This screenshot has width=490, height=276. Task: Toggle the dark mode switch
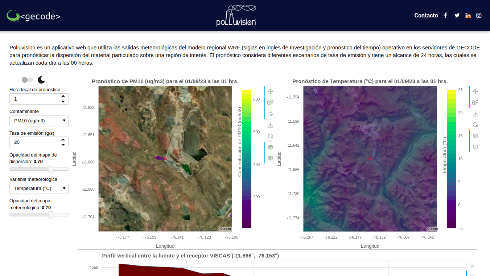tap(28, 80)
